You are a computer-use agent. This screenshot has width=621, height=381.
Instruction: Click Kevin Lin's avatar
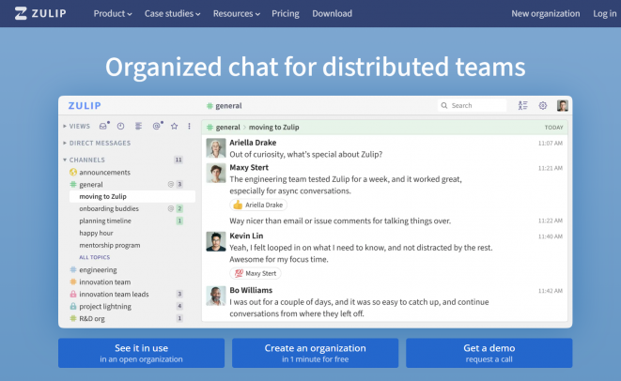(216, 241)
